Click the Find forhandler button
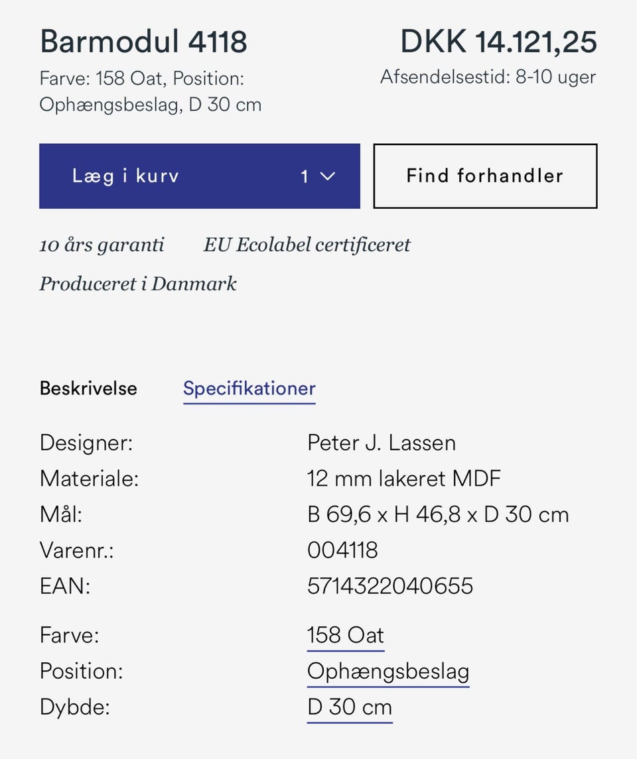The height and width of the screenshot is (759, 637). 485,176
